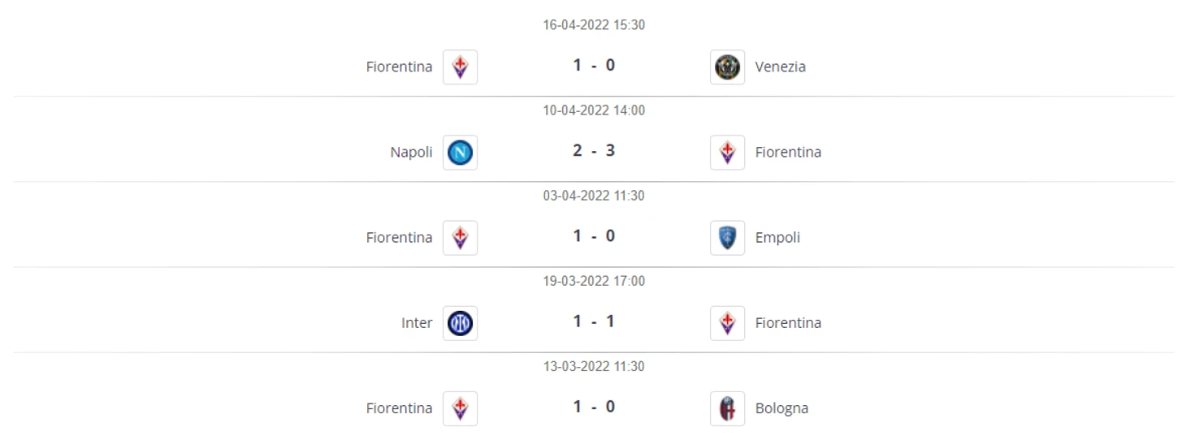The width and height of the screenshot is (1186, 440).
Task: Open the 2 - 3 Napoli match score
Action: coord(594,151)
